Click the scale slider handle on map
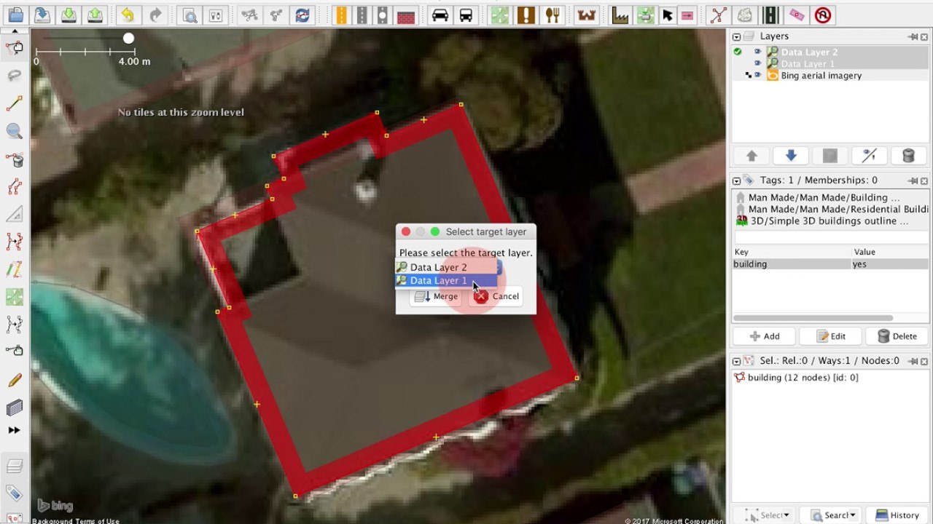Image resolution: width=933 pixels, height=524 pixels. pyautogui.click(x=128, y=38)
